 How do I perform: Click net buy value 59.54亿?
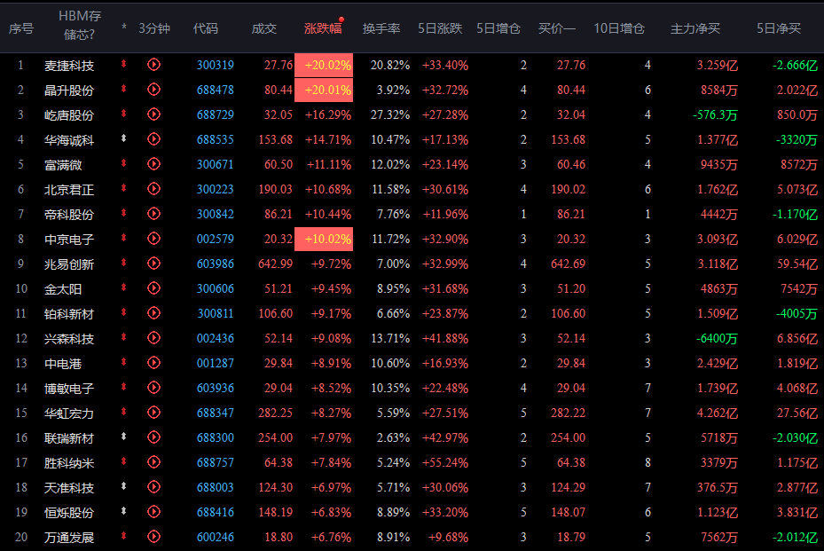click(x=797, y=264)
